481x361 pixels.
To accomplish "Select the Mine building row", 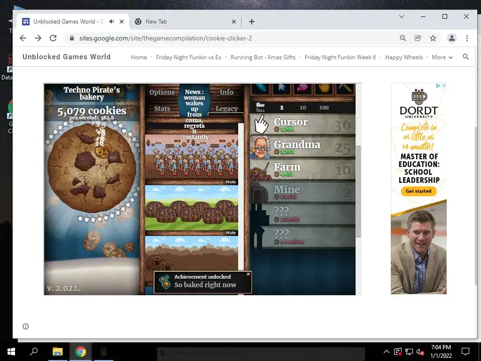I will pos(303,192).
